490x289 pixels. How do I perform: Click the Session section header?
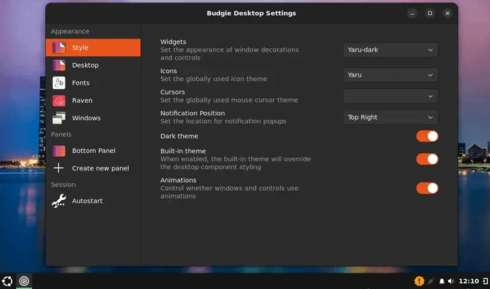(63, 185)
